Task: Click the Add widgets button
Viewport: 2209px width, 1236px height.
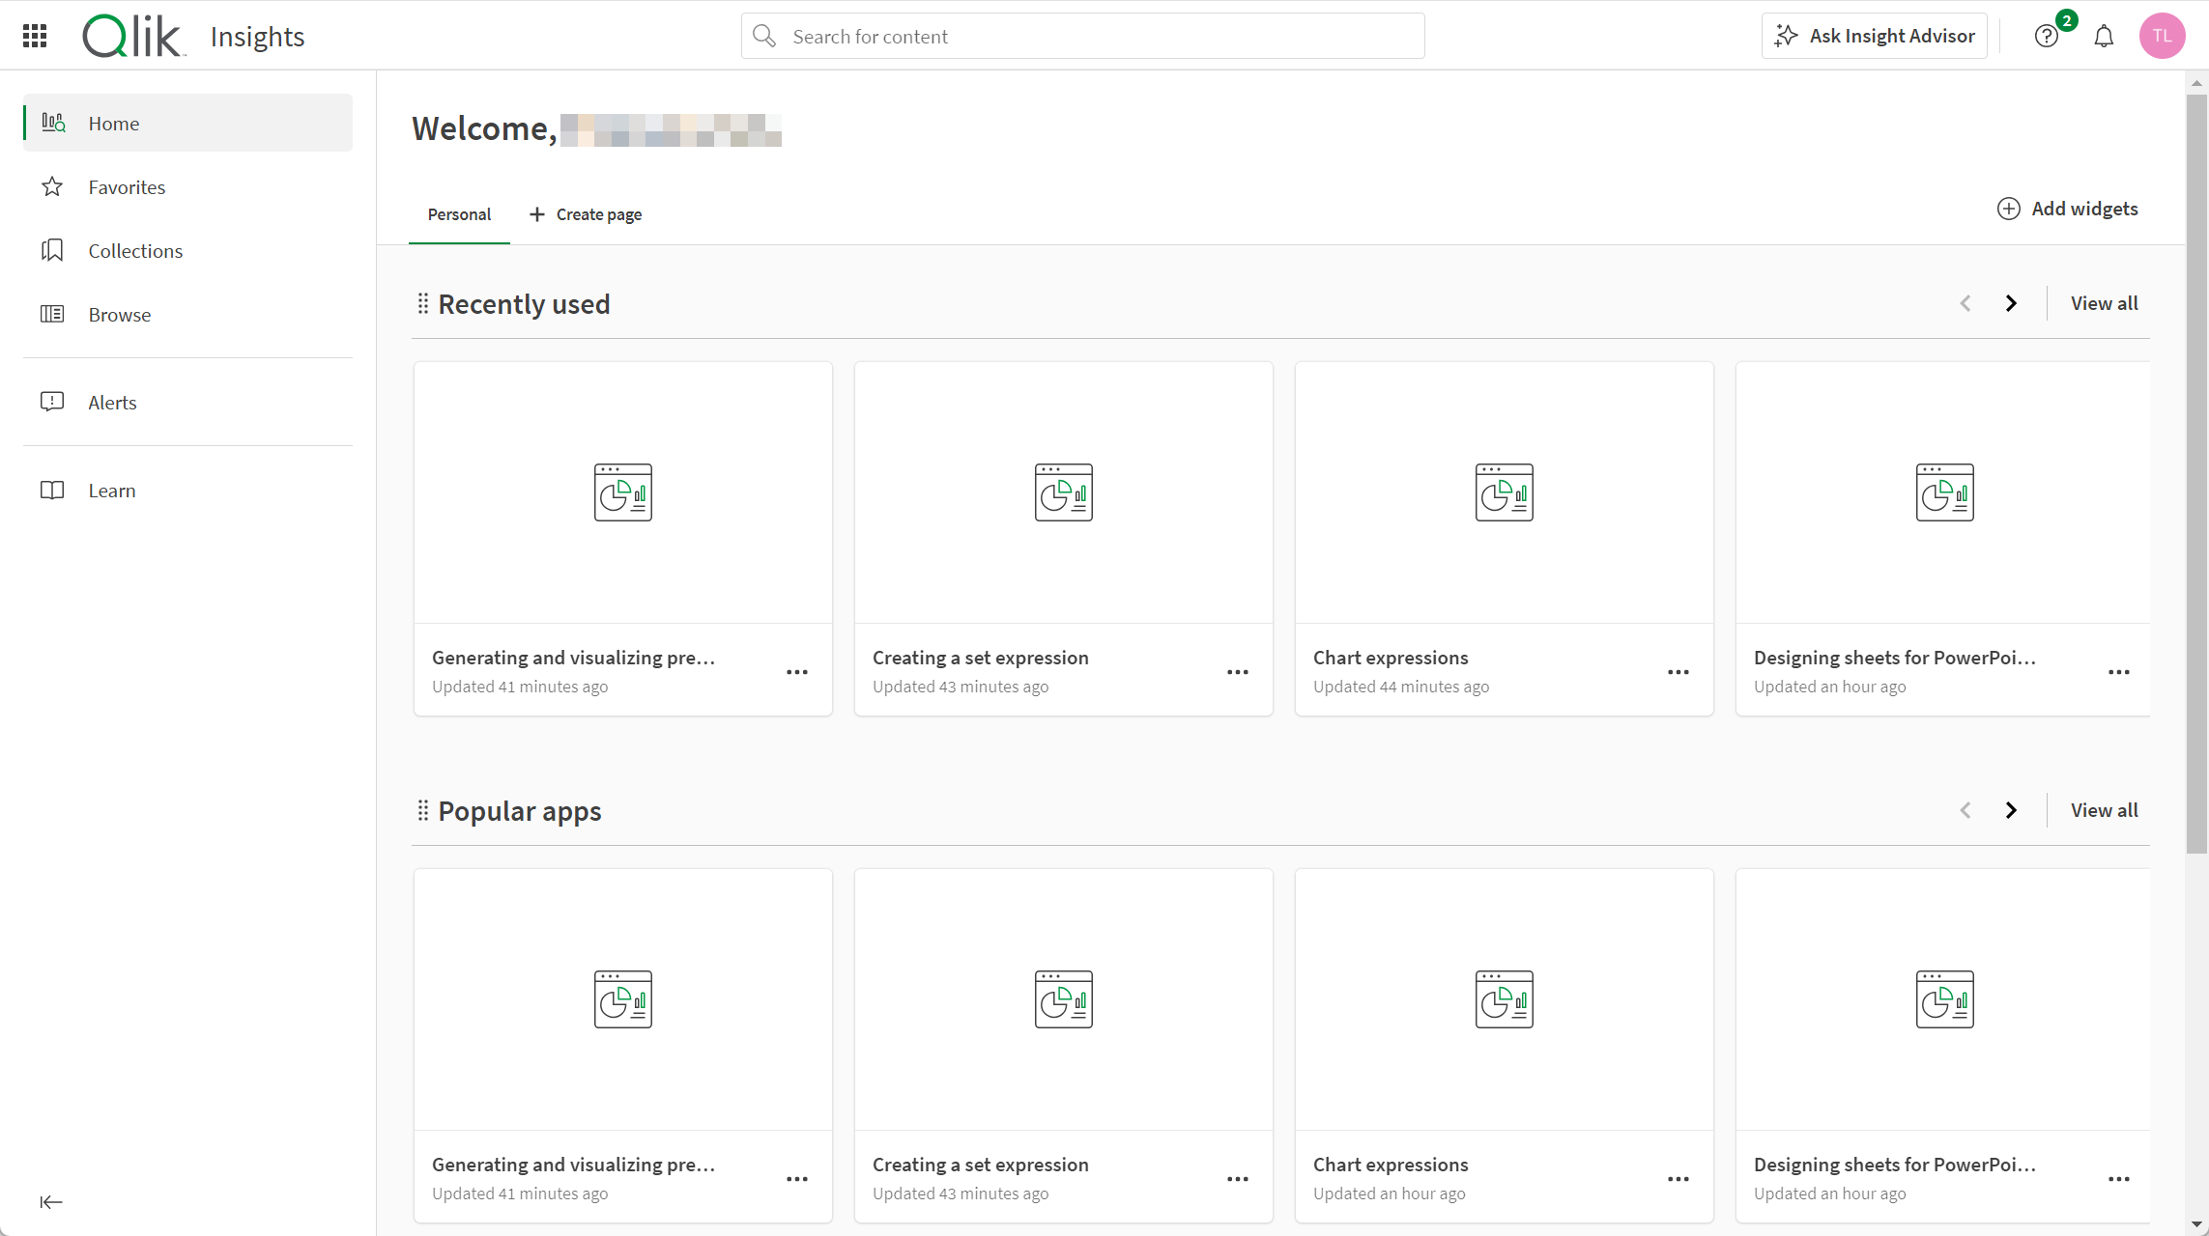Action: tap(2069, 209)
